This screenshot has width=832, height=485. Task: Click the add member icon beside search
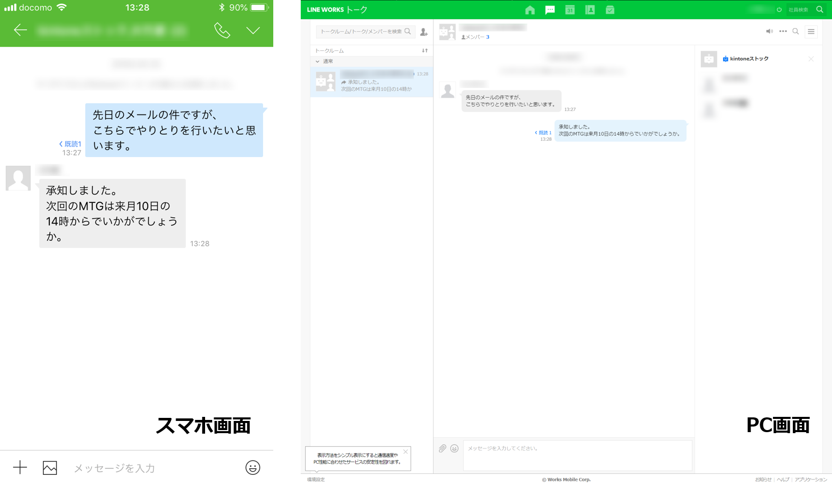(x=424, y=32)
